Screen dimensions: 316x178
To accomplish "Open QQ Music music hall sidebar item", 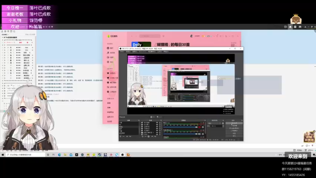I will pos(111,53).
